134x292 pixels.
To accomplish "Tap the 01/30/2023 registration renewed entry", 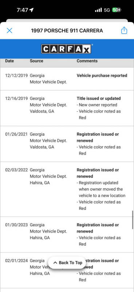I will click(x=67, y=235).
